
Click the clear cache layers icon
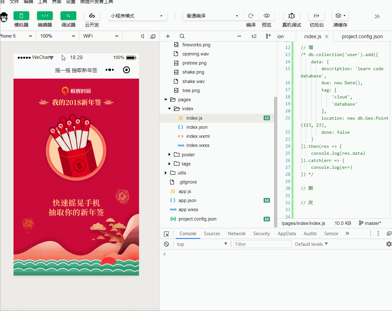[340, 16]
